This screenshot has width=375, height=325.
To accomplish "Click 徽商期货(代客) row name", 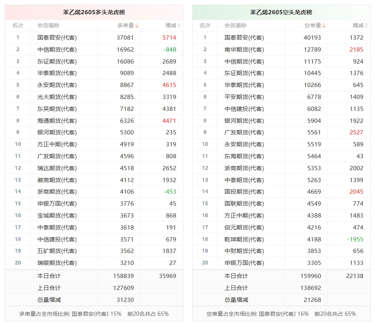I will point(57,180).
